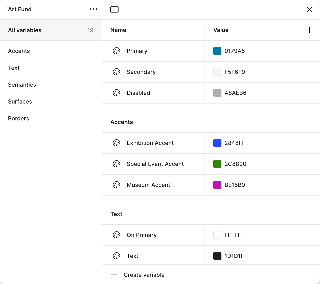320x284 pixels.
Task: Select the On Primary variable name
Action: 142,235
